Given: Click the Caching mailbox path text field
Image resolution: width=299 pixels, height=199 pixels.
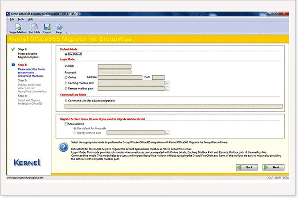Looking at the screenshot, I should point(131,83).
